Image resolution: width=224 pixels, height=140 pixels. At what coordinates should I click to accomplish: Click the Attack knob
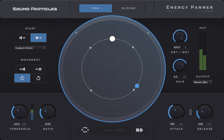coord(176,112)
